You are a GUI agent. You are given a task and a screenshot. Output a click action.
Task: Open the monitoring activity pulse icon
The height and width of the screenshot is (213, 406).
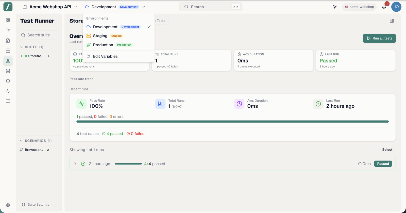point(8,91)
